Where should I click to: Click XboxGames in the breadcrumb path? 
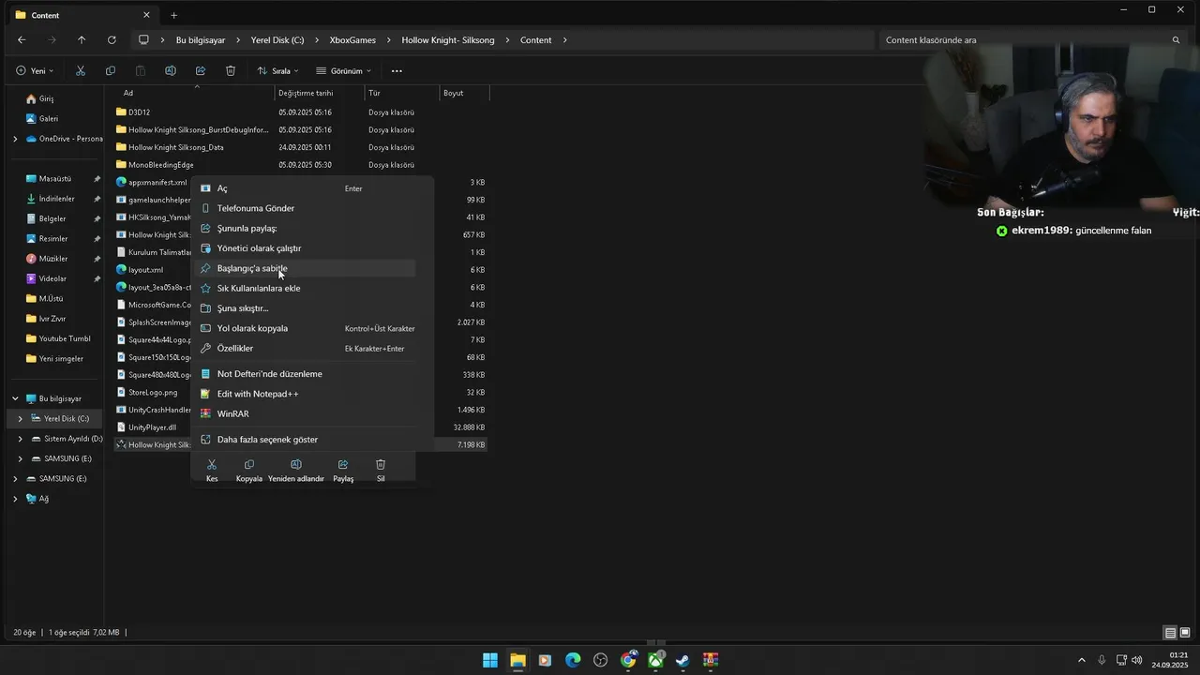(x=352, y=40)
